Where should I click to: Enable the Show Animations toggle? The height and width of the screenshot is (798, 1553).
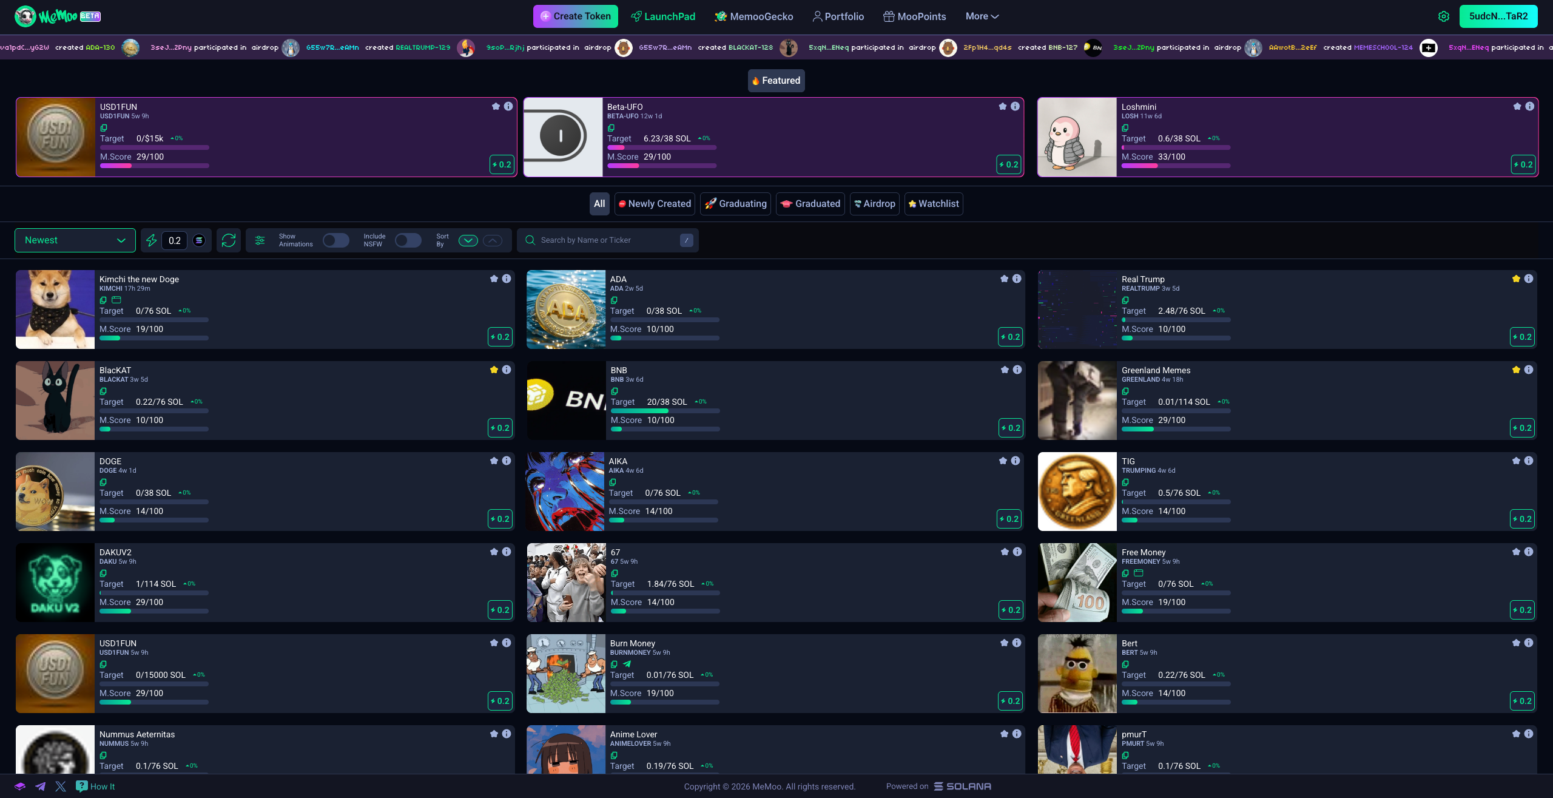click(335, 240)
